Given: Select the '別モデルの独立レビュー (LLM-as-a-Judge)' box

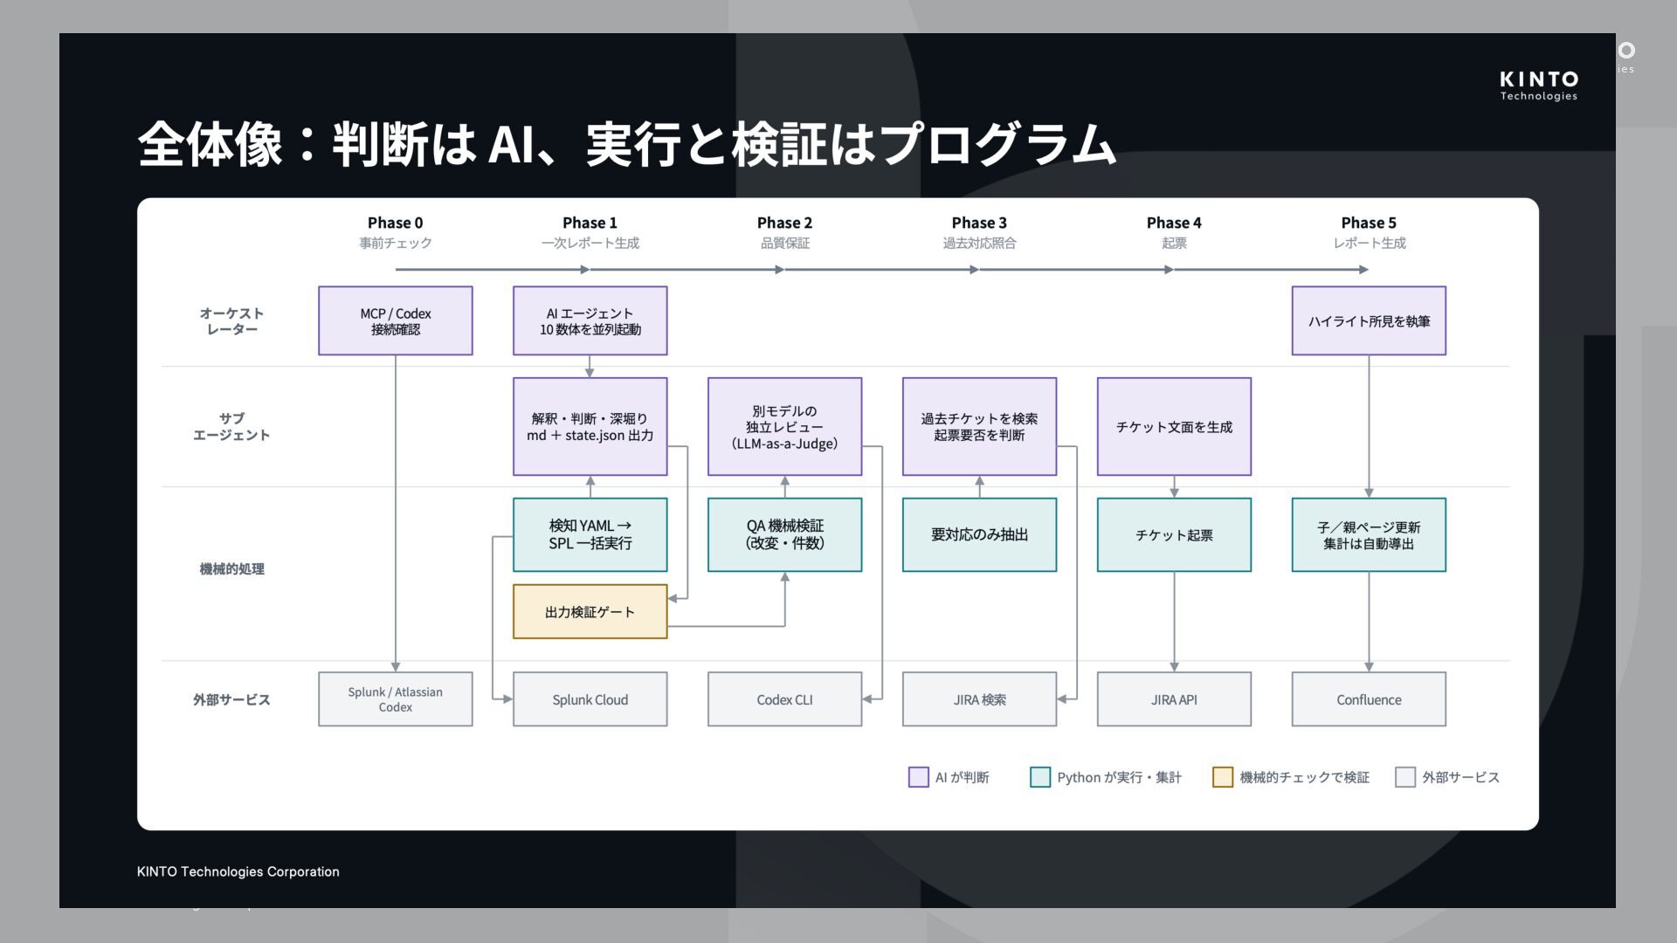Looking at the screenshot, I should coord(785,427).
